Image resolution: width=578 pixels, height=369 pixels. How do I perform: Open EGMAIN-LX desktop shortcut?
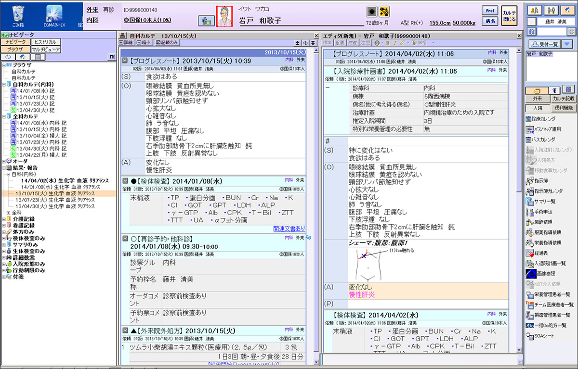point(54,14)
